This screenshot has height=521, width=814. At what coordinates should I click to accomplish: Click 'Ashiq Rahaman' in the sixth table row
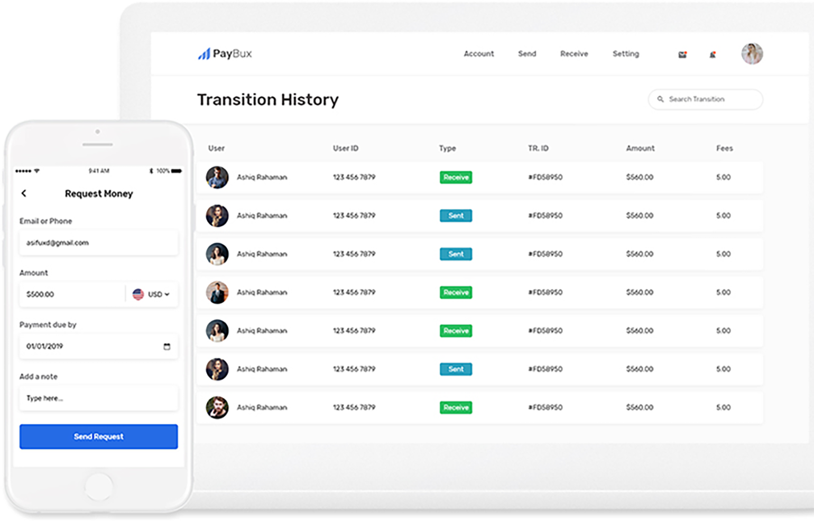click(x=262, y=369)
